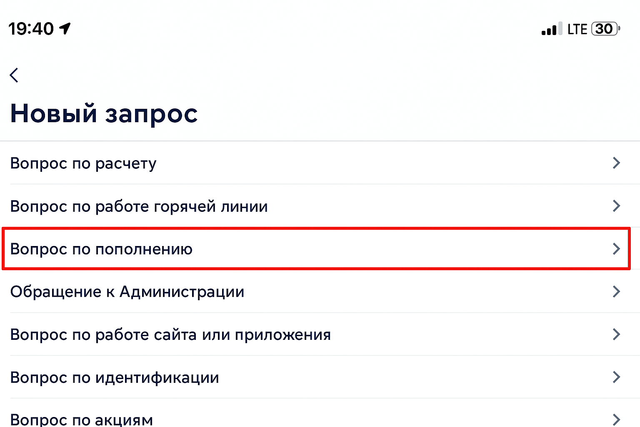The image size is (640, 427).
Task: Tap the 19:40 clock in status bar
Action: coord(31,29)
